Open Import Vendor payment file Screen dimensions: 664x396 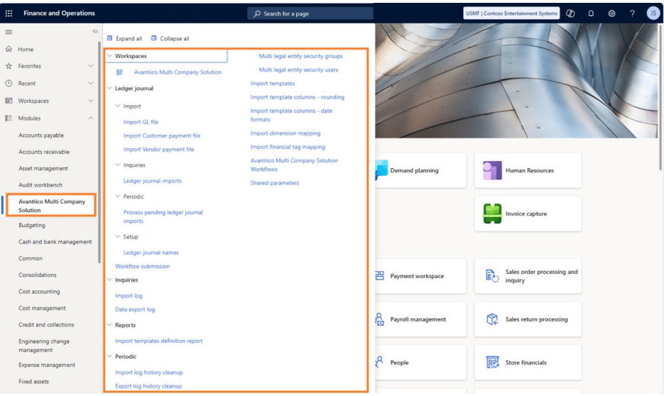tap(158, 149)
